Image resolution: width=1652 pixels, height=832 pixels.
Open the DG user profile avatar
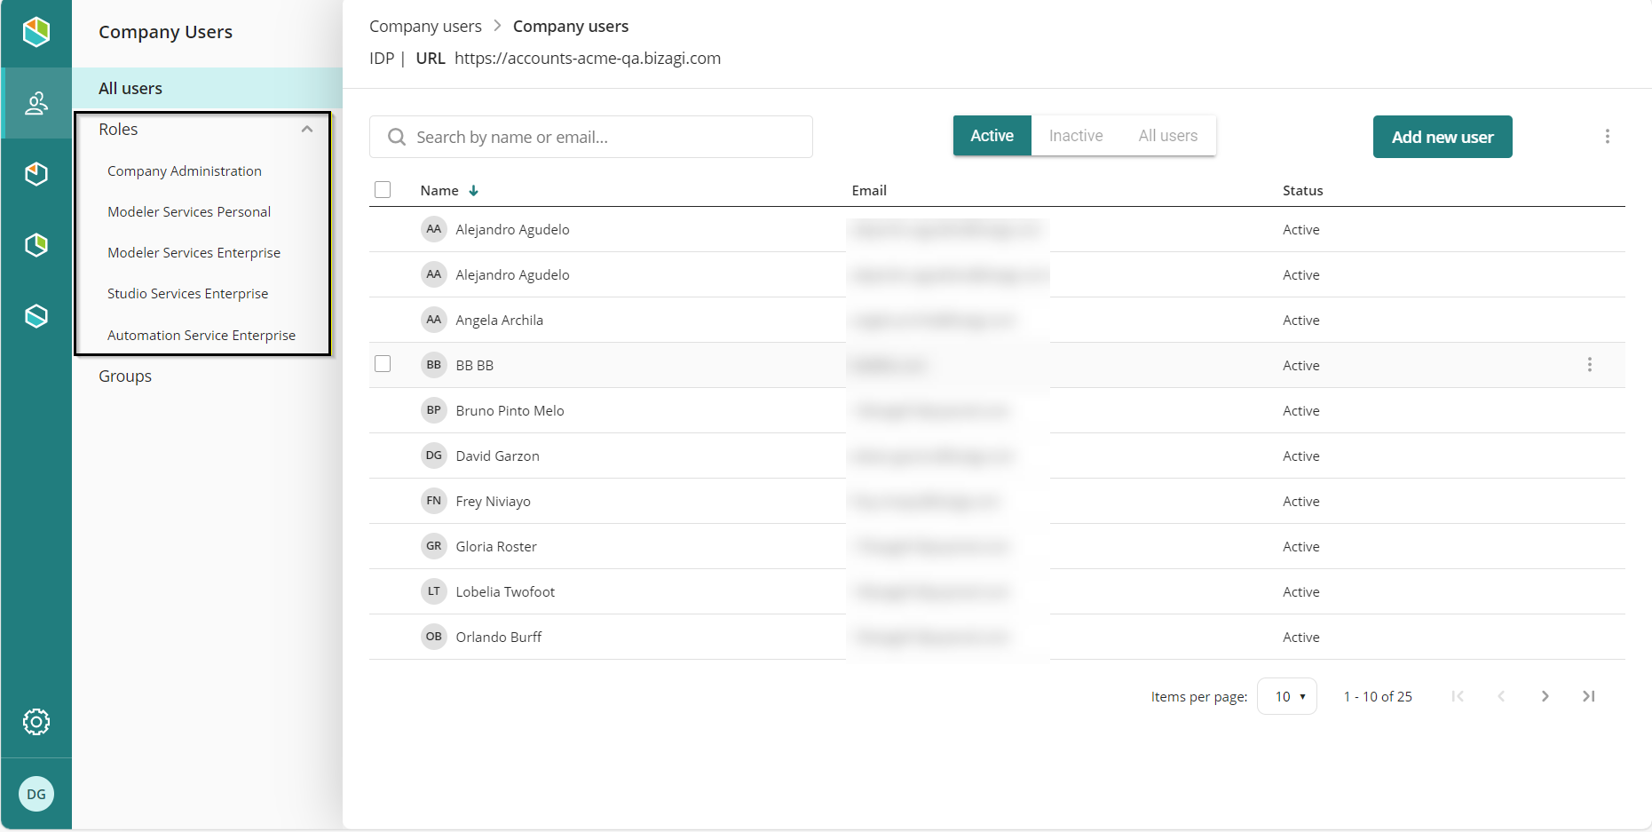click(x=36, y=794)
